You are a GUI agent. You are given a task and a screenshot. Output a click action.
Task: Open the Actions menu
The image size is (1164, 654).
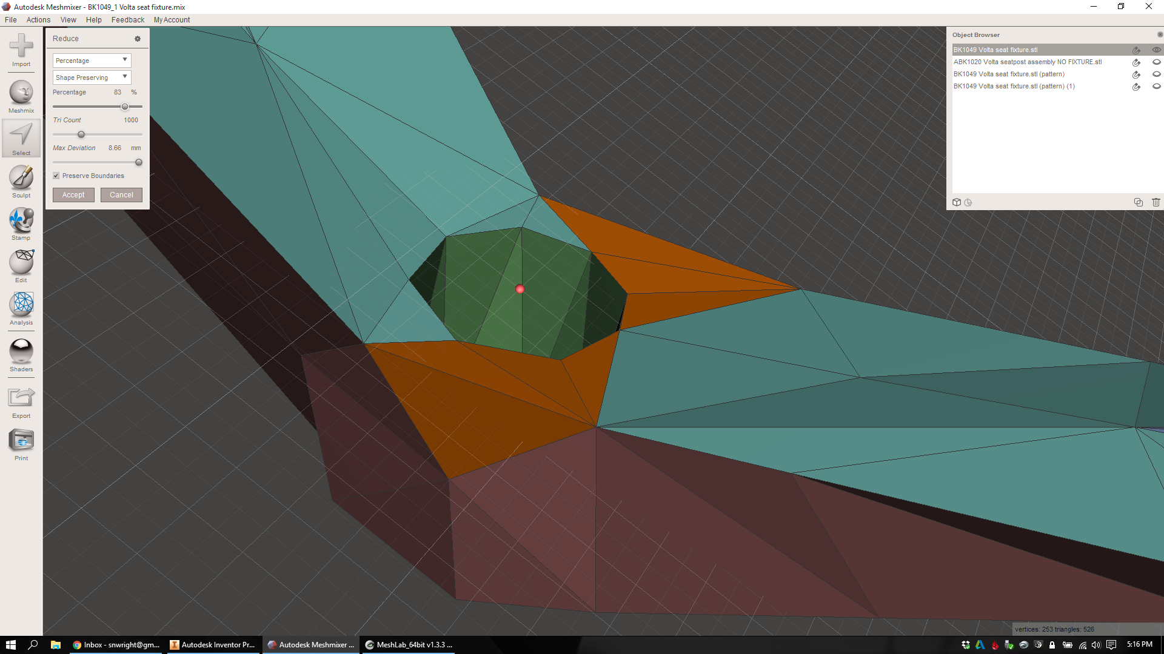point(38,20)
